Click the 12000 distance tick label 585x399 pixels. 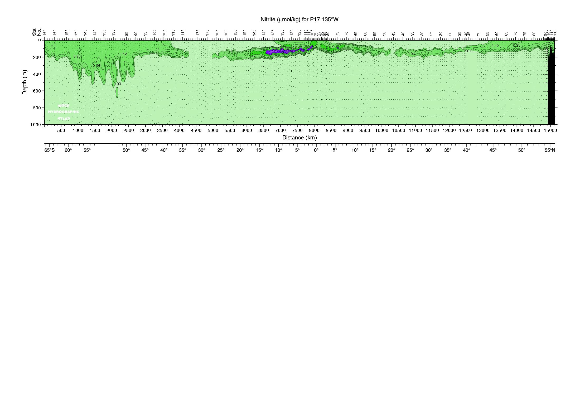pyautogui.click(x=449, y=130)
